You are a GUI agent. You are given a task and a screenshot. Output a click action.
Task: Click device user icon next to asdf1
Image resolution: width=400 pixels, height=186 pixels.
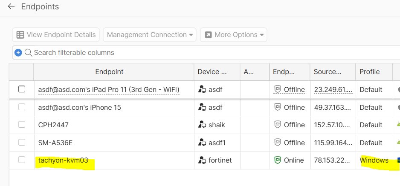(x=202, y=143)
